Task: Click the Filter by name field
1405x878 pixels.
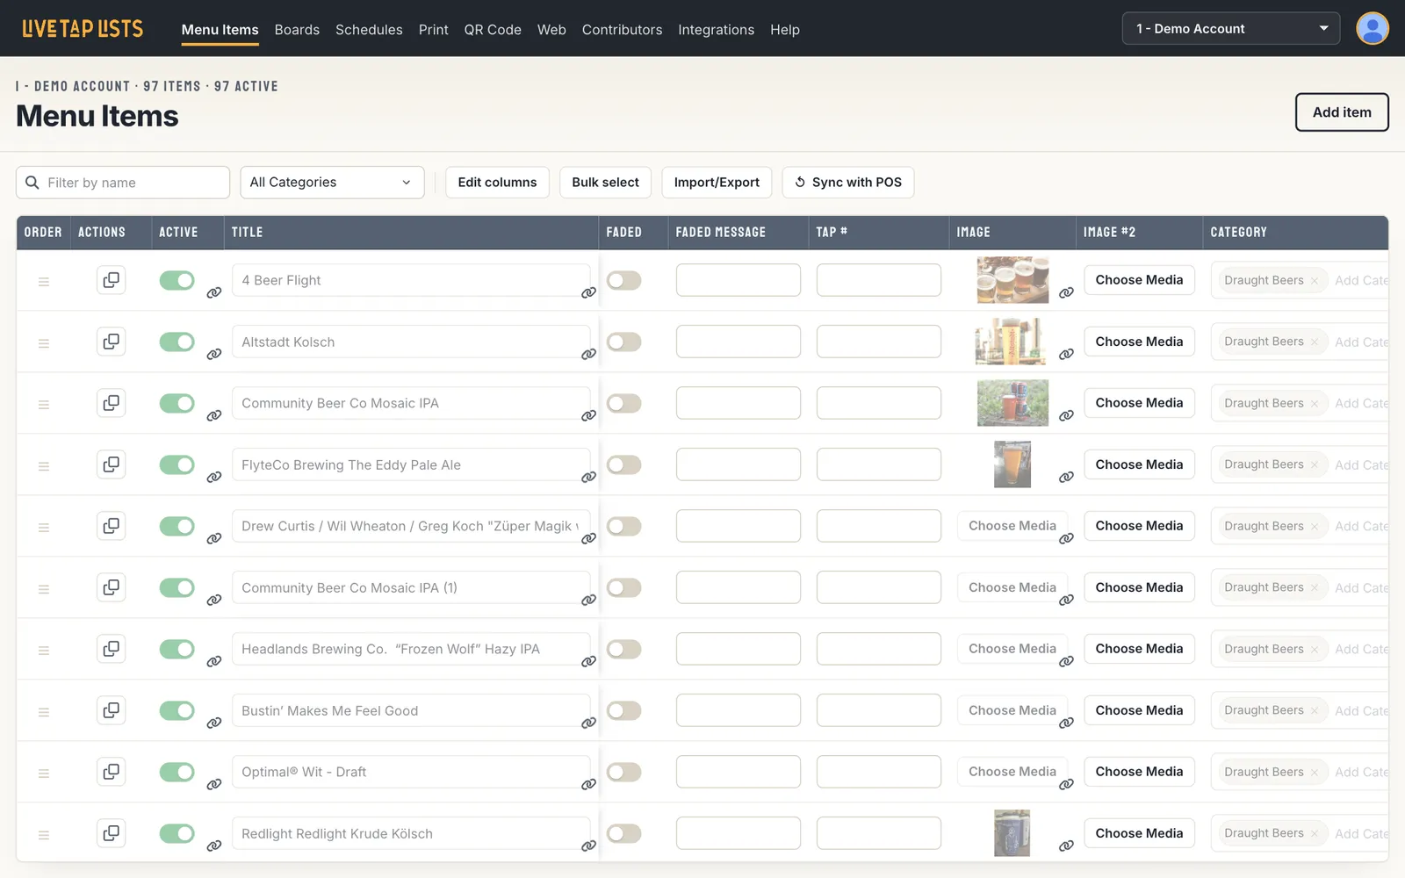Action: click(x=123, y=183)
